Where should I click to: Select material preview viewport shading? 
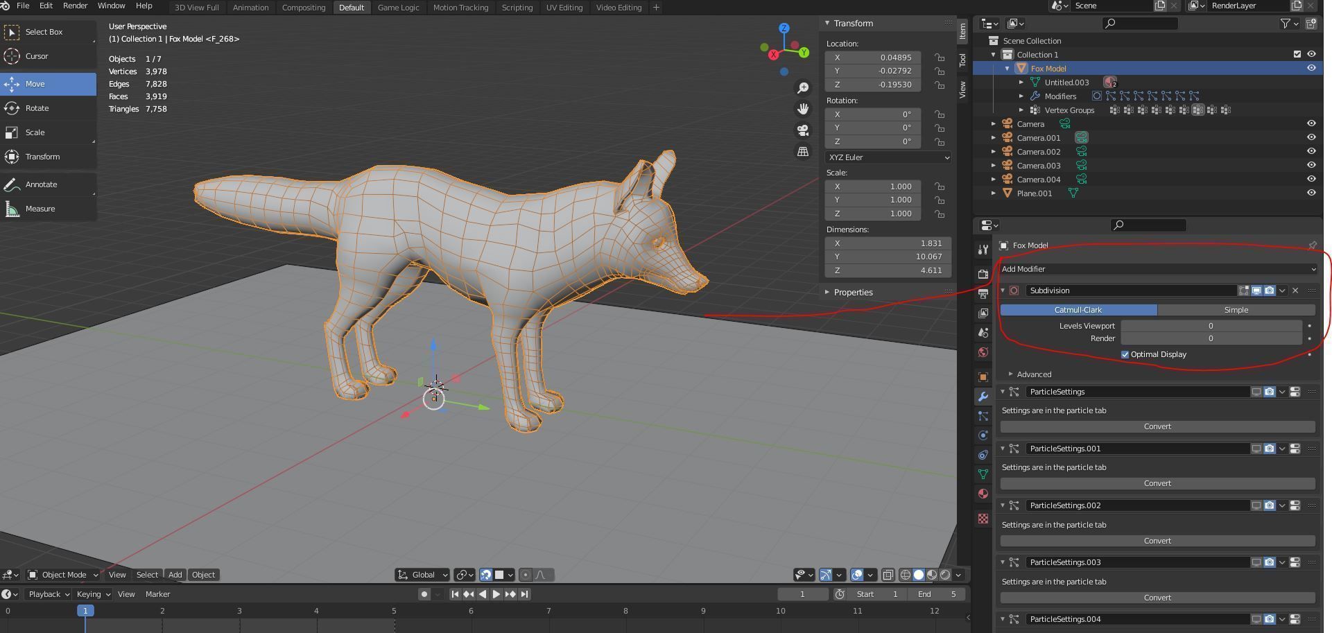(x=932, y=575)
